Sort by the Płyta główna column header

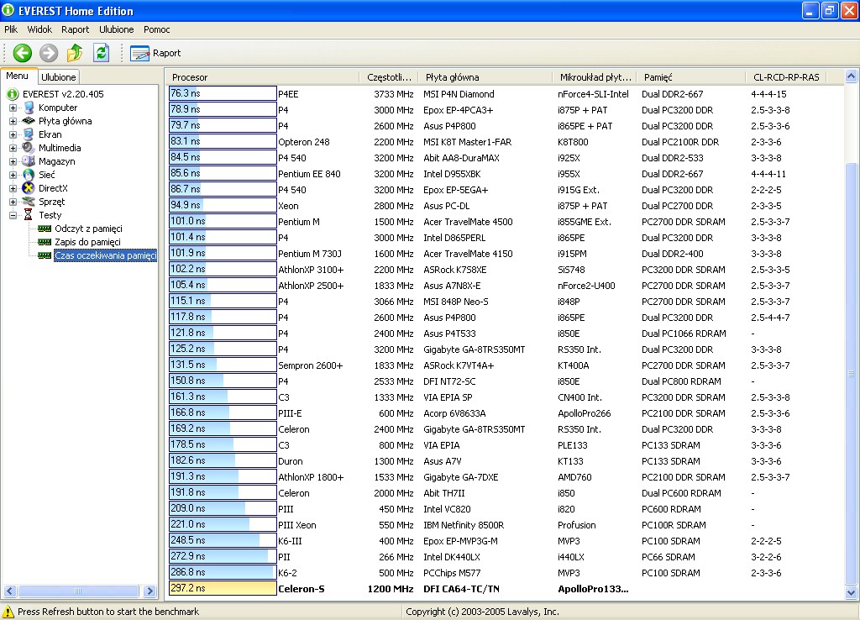[485, 77]
